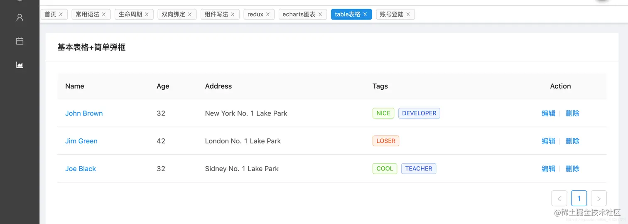Viewport: 628px width, 224px height.
Task: Open the user profile sidebar icon
Action: (20, 17)
